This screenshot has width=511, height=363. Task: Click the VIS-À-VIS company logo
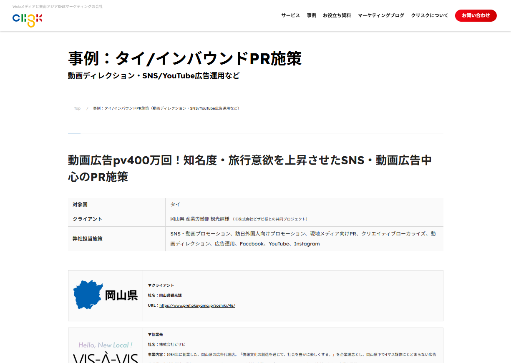coord(105,351)
